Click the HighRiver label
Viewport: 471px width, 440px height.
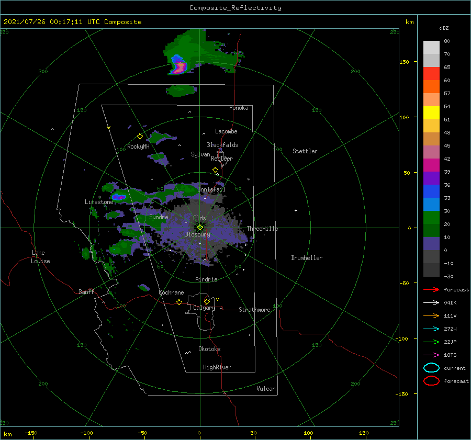click(x=217, y=367)
